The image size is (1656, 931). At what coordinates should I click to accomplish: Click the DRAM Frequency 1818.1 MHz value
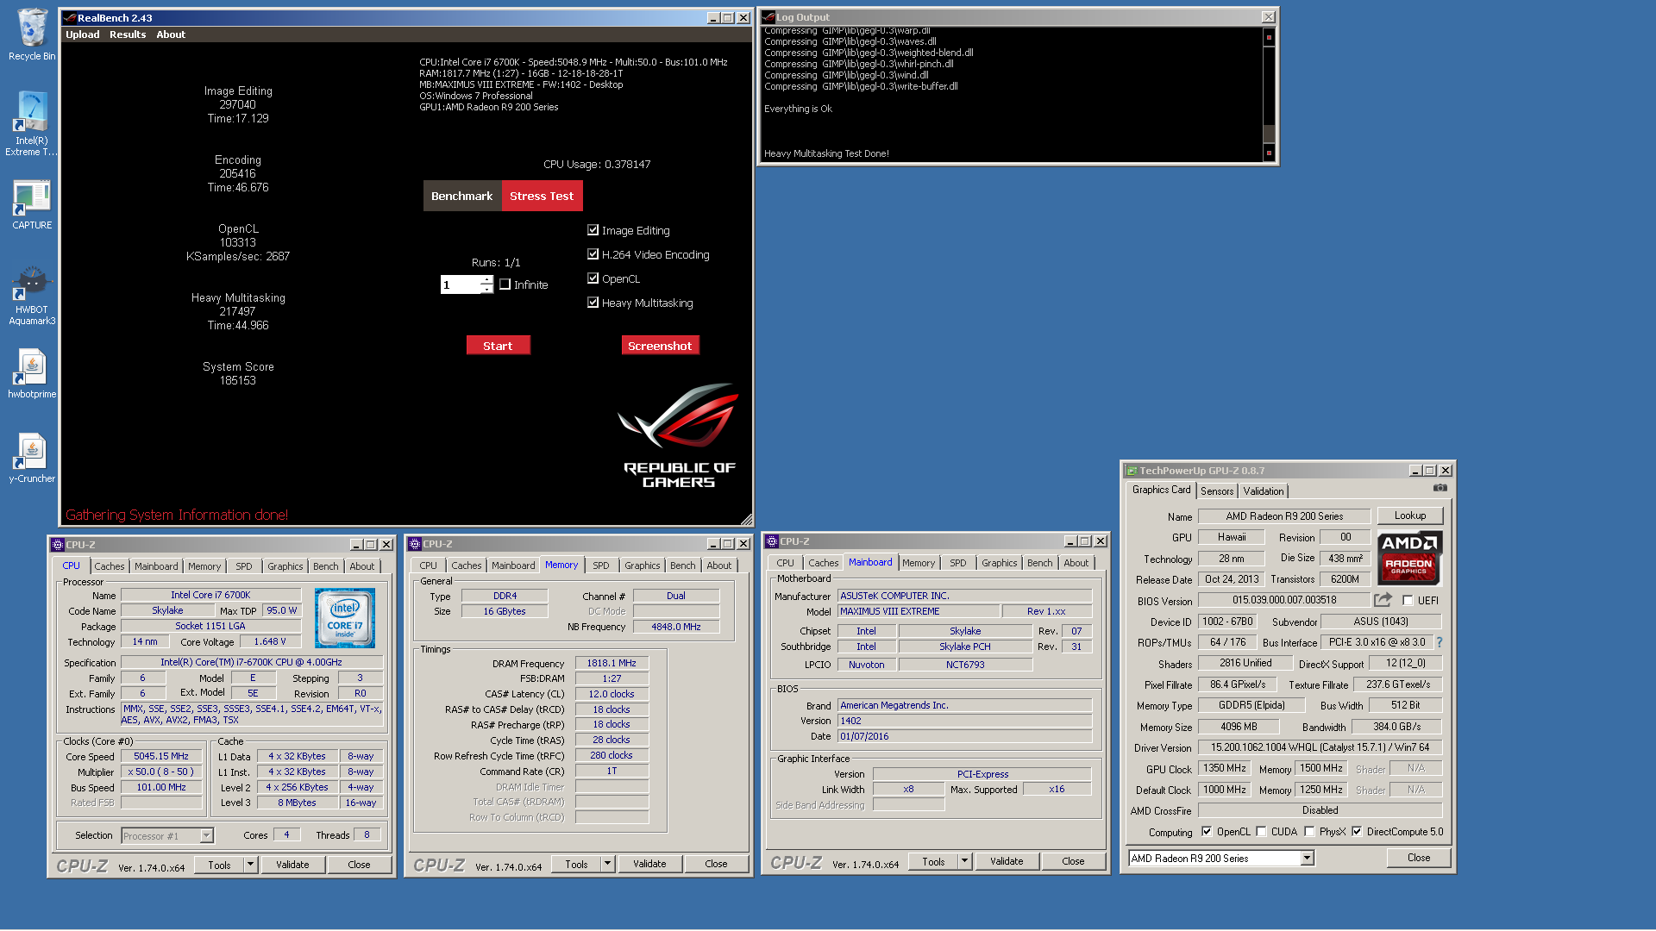[612, 663]
